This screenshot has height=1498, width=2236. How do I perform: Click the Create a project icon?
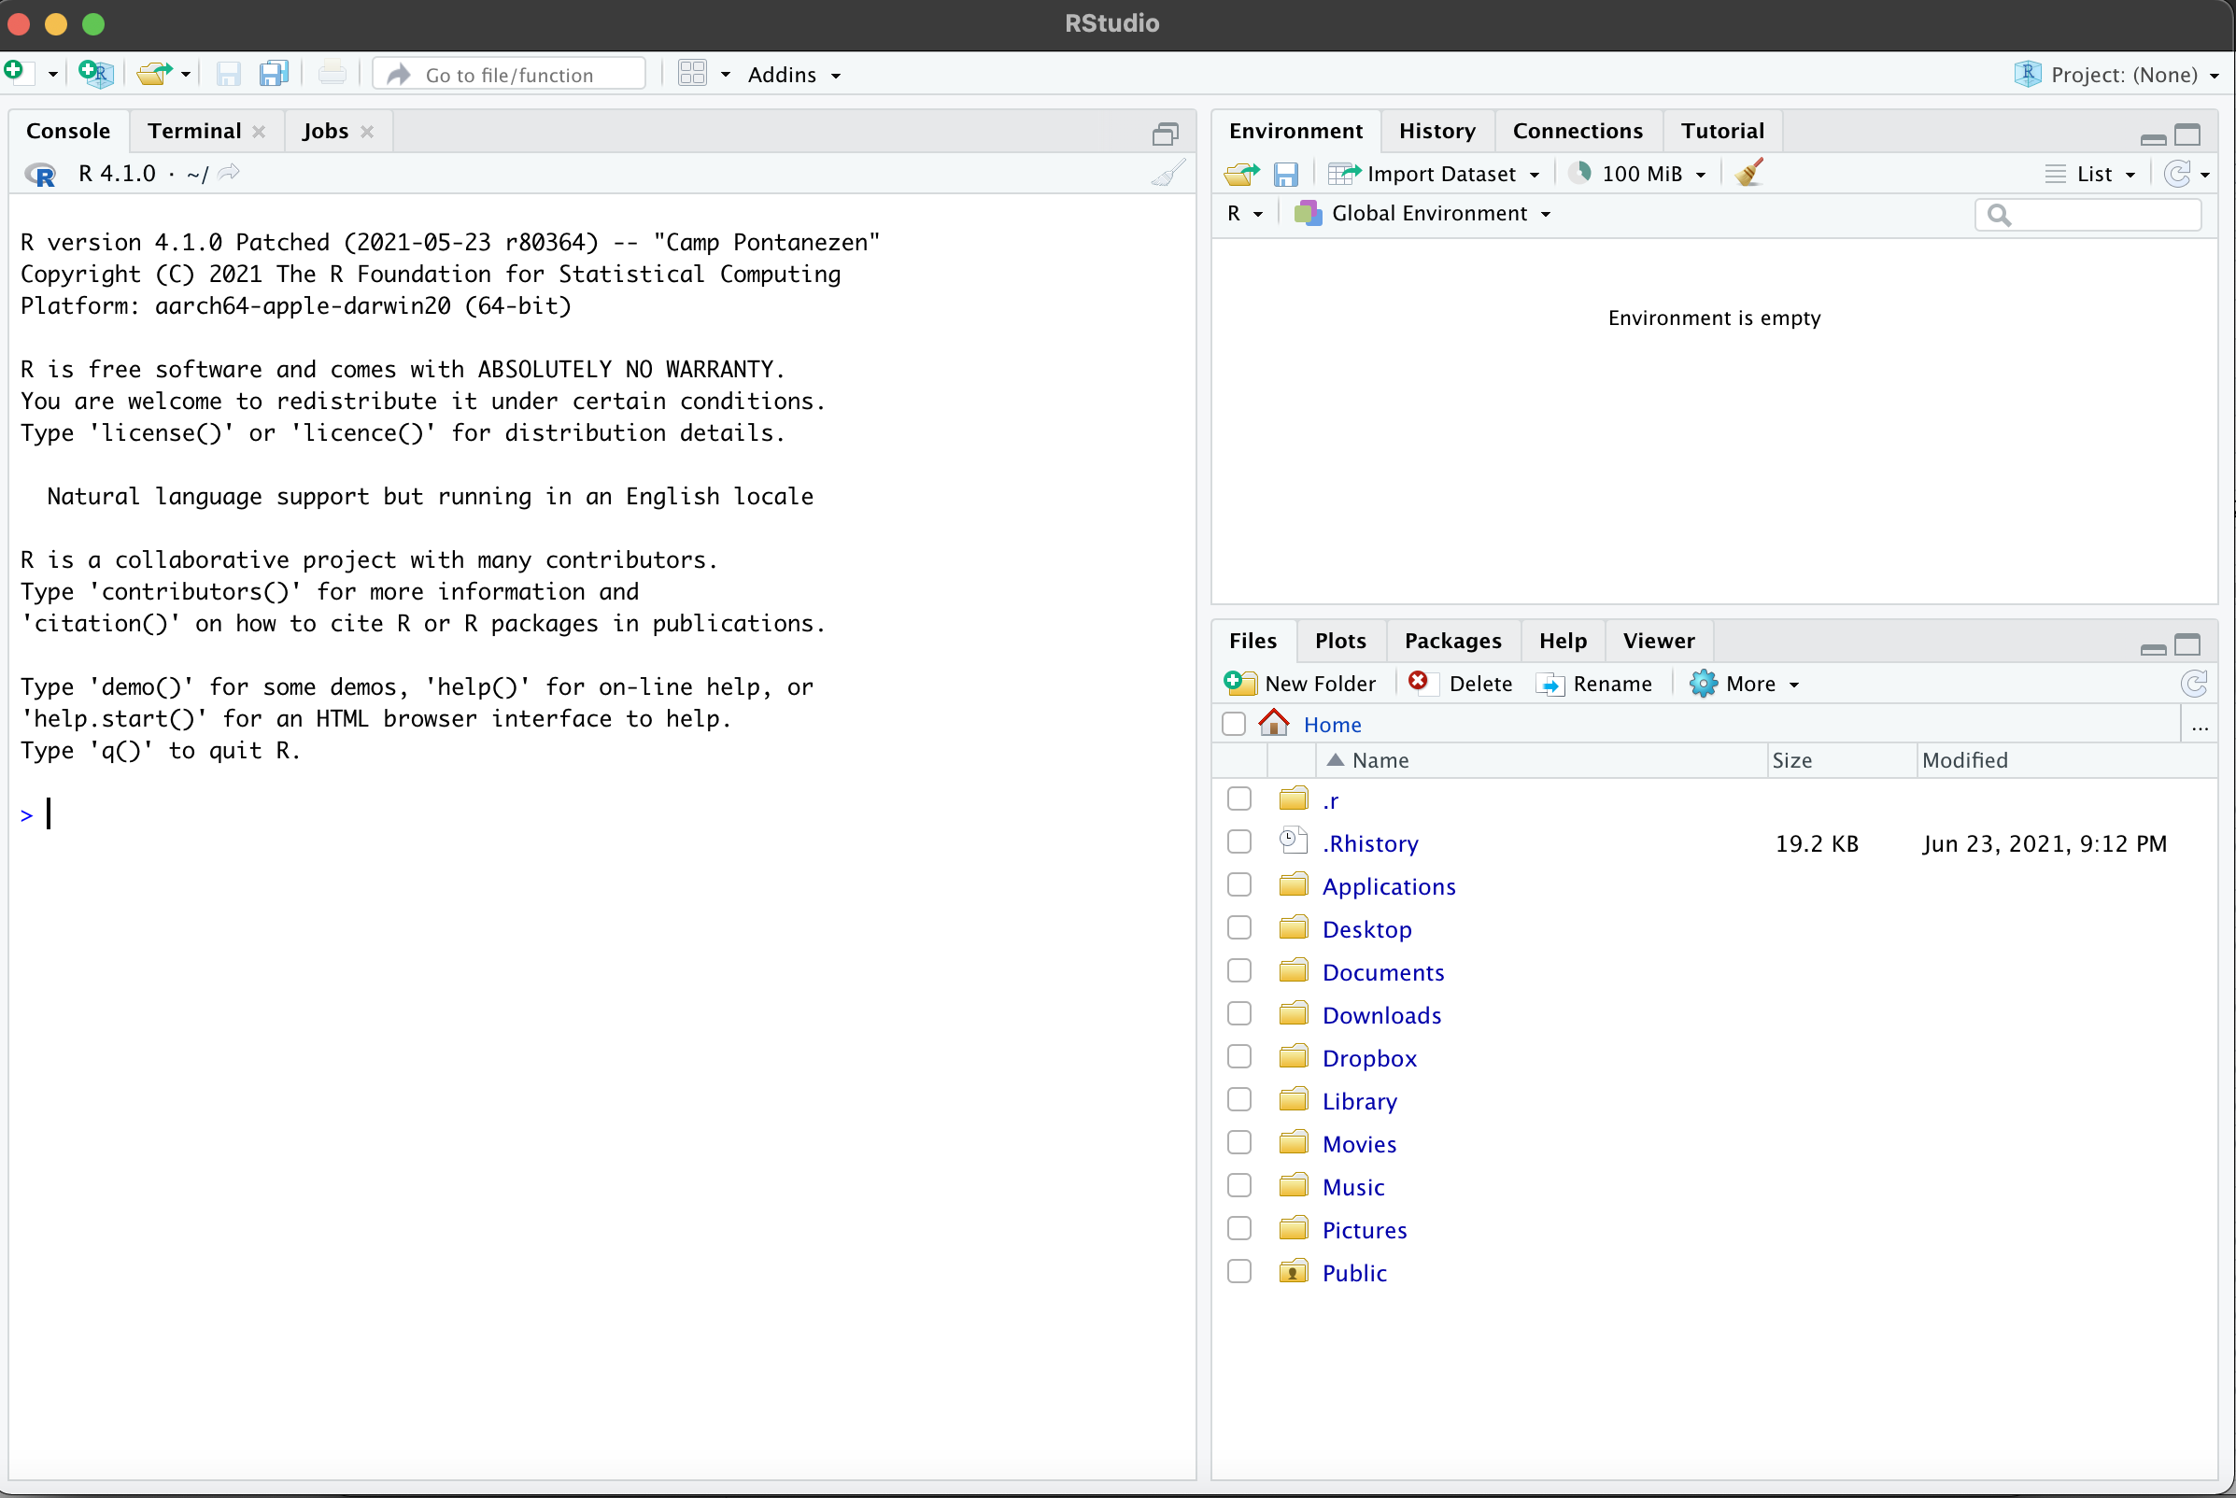tap(96, 74)
